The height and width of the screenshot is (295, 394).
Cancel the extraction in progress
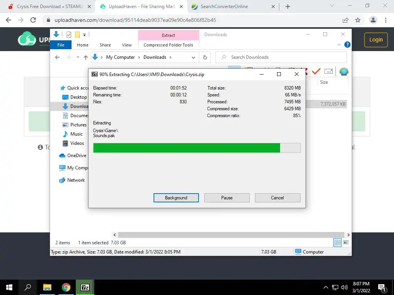coord(277,198)
